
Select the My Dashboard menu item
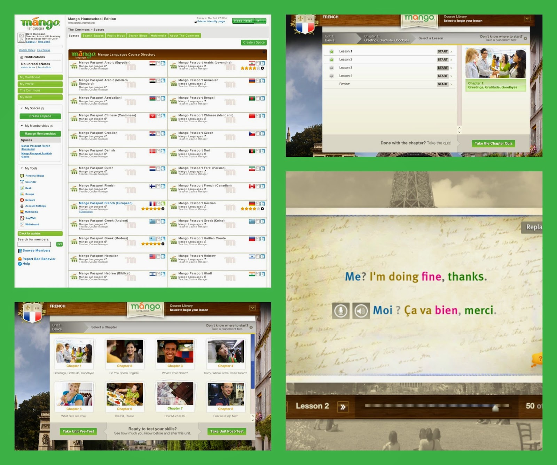click(40, 77)
